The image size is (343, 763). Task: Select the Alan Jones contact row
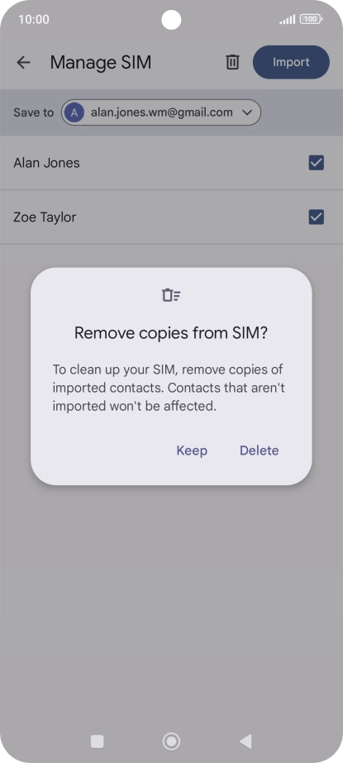pos(171,163)
